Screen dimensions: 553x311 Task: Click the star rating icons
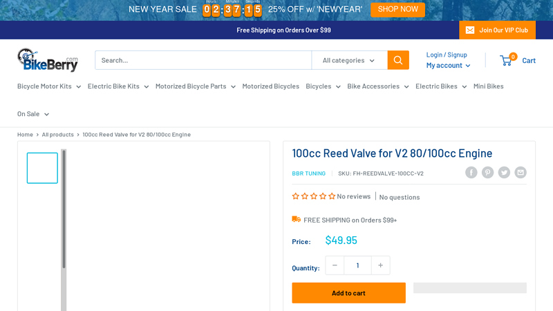314,196
